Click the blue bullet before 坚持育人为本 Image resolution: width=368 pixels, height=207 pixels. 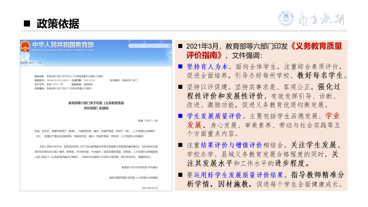(180, 67)
